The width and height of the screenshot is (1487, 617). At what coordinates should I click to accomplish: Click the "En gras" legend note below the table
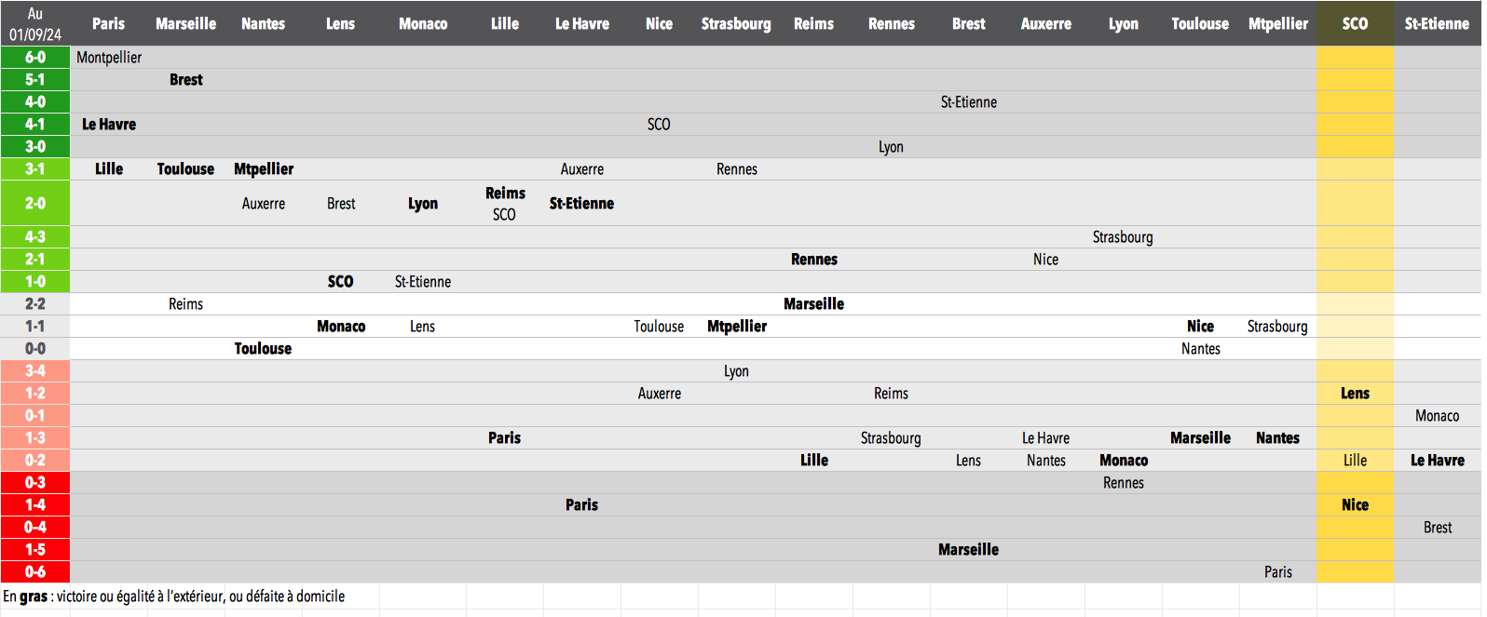click(173, 597)
